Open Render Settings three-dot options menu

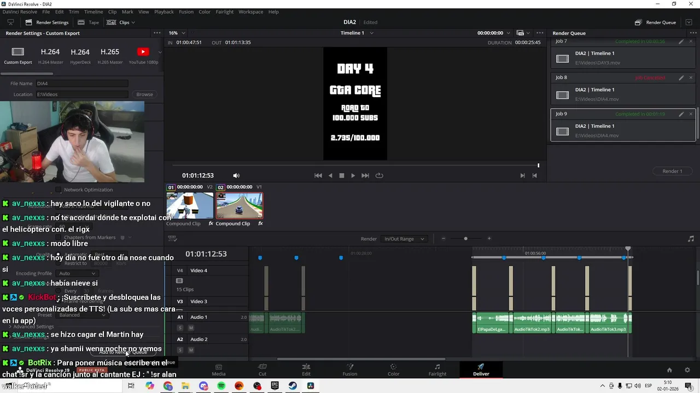157,33
